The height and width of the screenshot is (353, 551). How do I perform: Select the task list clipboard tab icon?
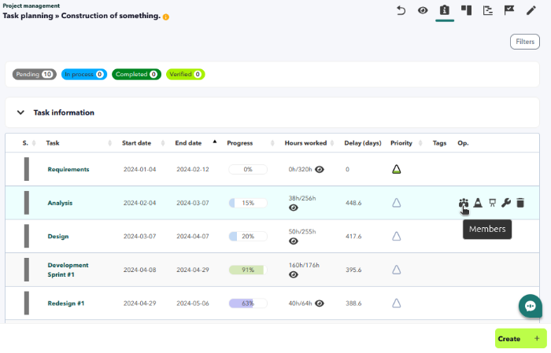pos(445,10)
